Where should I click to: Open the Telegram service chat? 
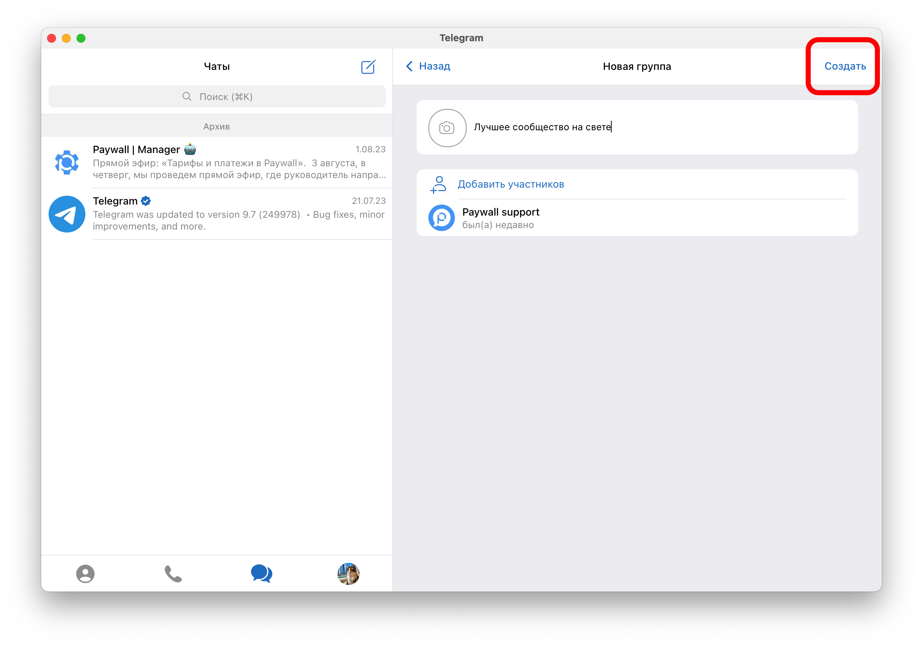click(x=239, y=214)
